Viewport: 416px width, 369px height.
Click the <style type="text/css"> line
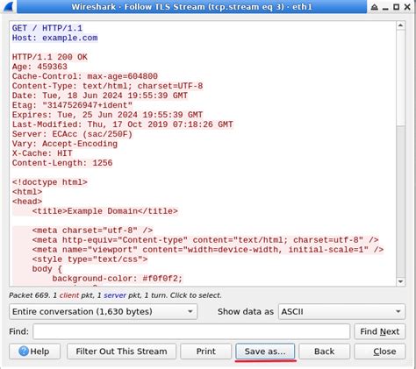tap(90, 259)
